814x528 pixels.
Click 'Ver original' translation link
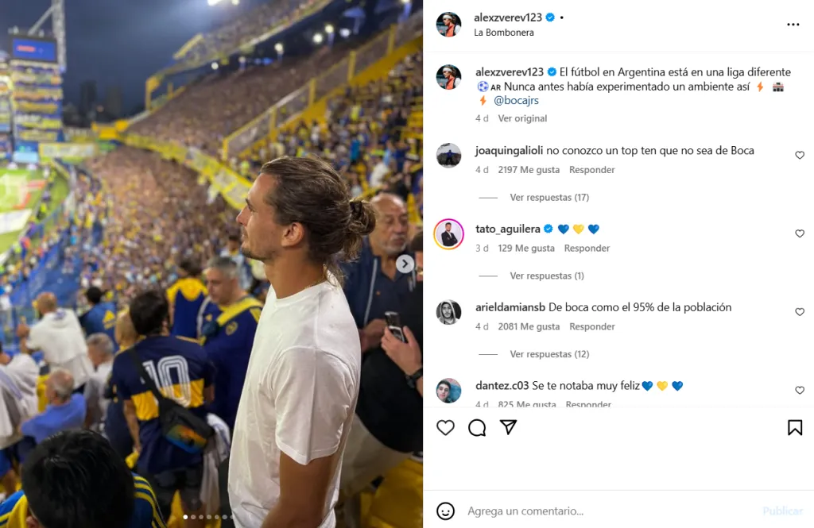pos(522,118)
